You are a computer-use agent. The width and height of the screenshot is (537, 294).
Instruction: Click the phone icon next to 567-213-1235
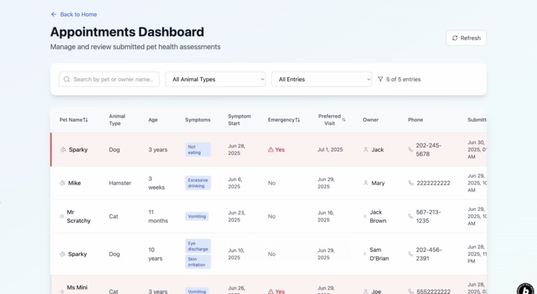point(410,216)
